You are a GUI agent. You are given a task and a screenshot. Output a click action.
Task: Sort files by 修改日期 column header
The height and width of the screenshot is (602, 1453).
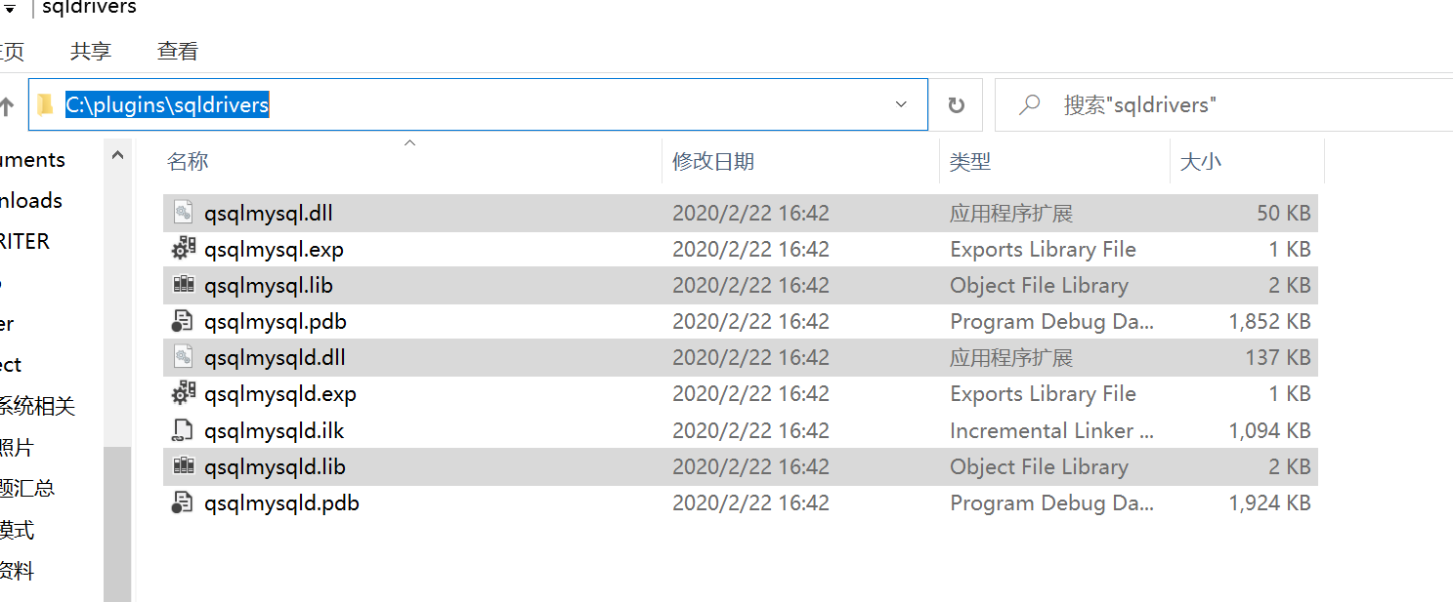pyautogui.click(x=713, y=162)
